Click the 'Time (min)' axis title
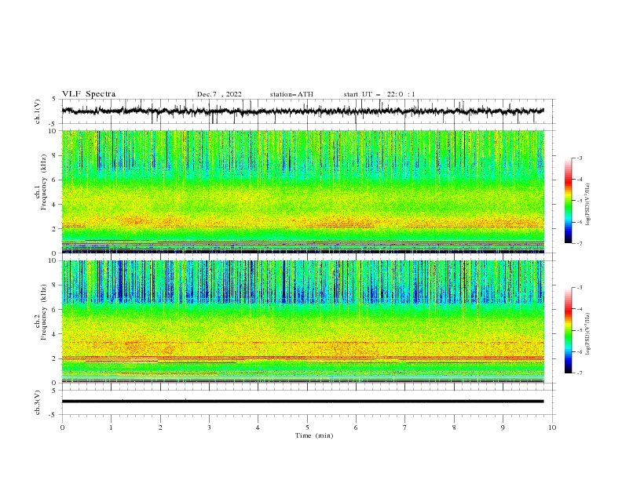The image size is (622, 480). click(x=314, y=435)
